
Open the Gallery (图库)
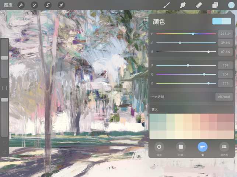[x=8, y=5]
